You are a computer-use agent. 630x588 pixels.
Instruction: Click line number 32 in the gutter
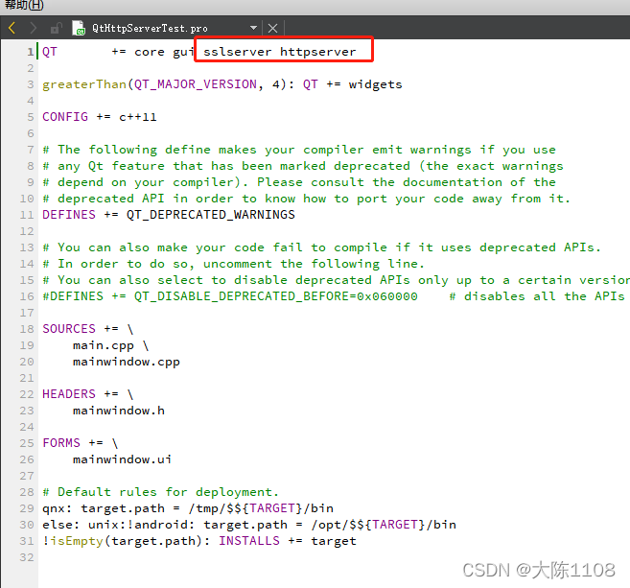pyautogui.click(x=27, y=557)
